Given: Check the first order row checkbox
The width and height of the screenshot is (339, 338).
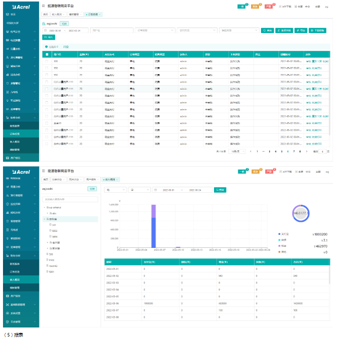Looking at the screenshot, I should coord(47,61).
